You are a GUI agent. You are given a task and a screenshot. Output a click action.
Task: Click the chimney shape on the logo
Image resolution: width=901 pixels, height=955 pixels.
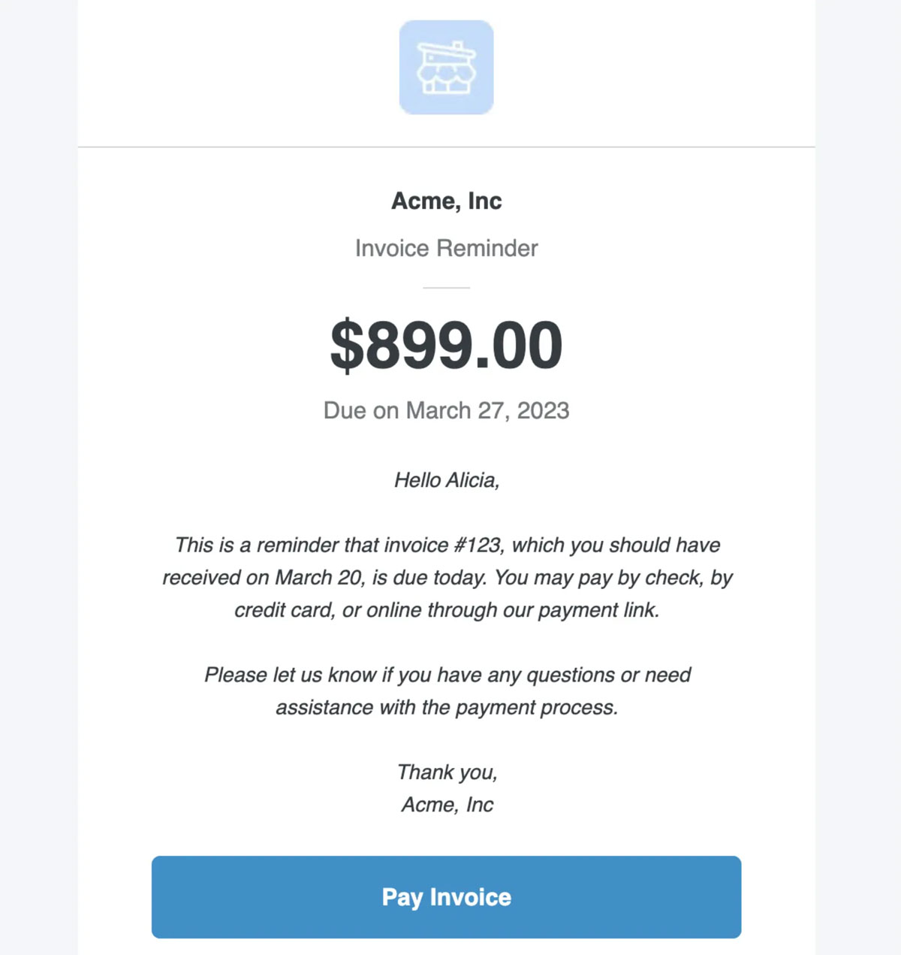coord(458,45)
